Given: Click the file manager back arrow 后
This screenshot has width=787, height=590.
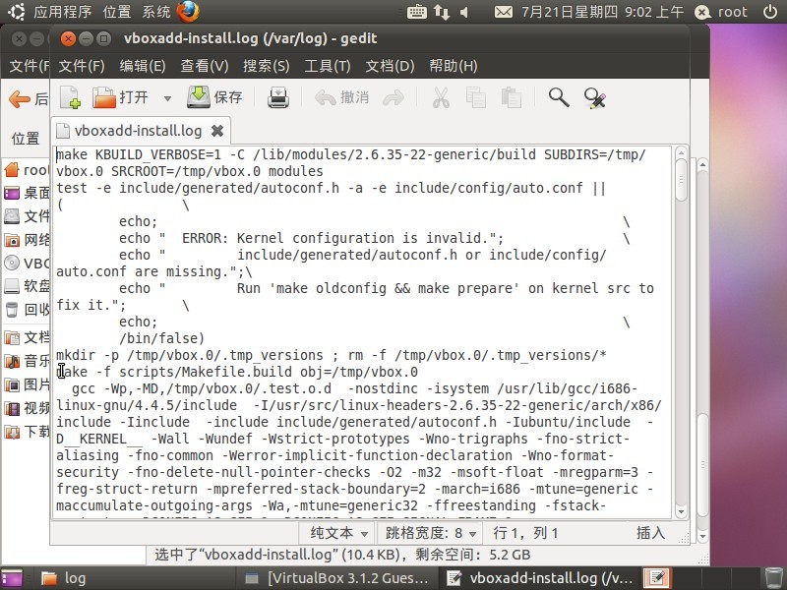Looking at the screenshot, I should 29,99.
